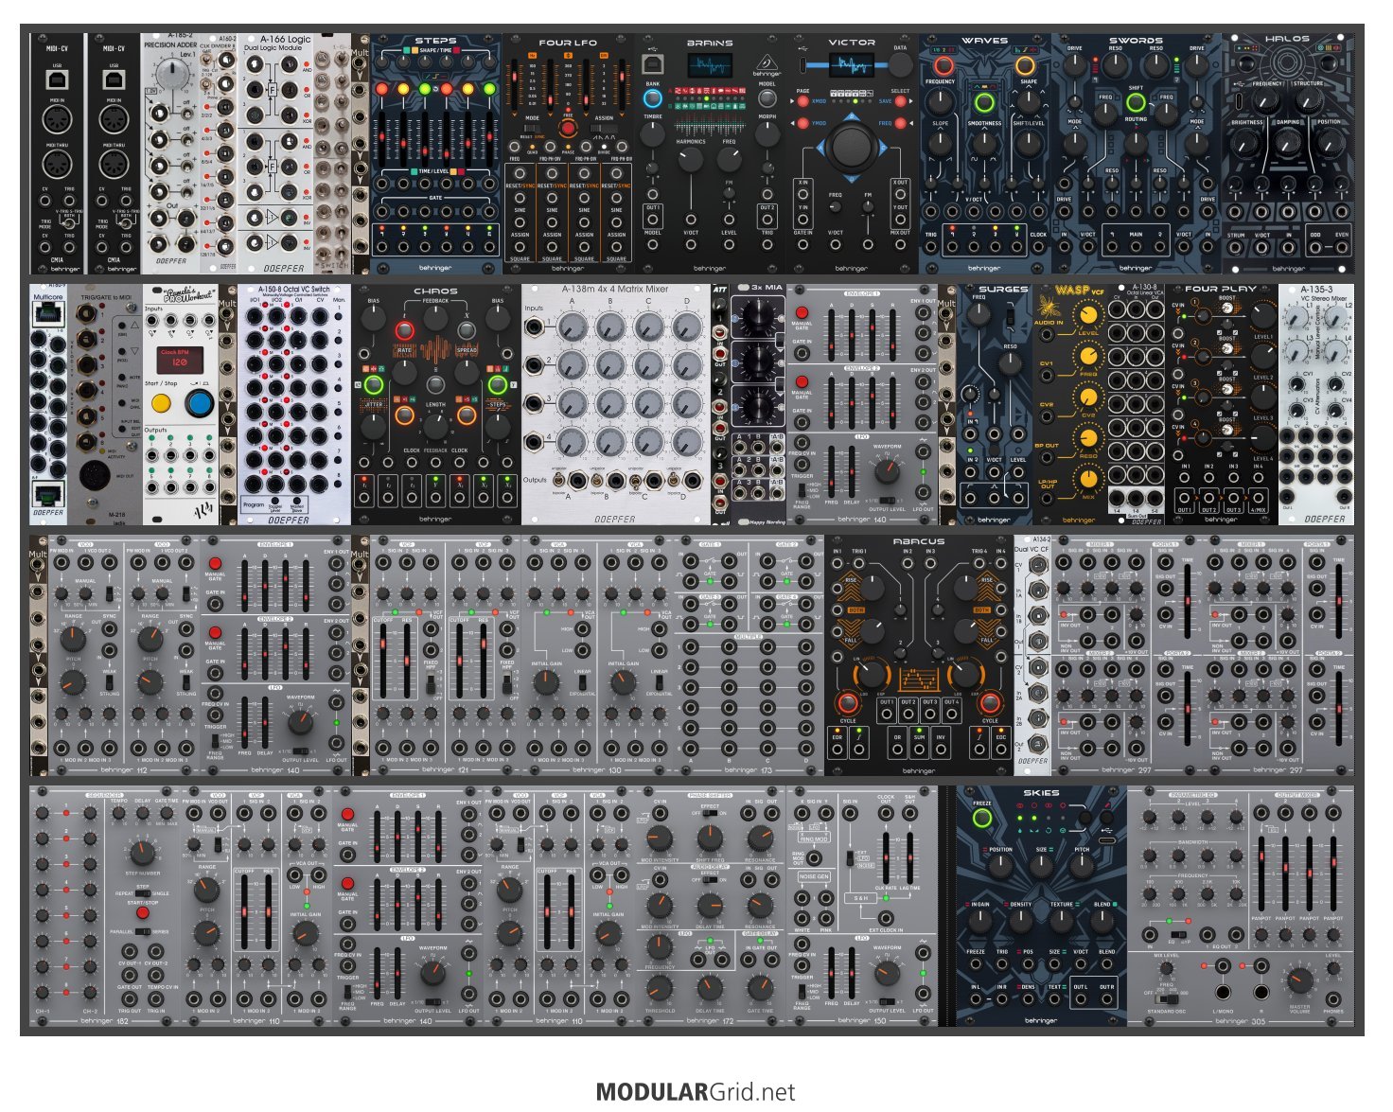The height and width of the screenshot is (1112, 1393).
Task: Click the yellow Start/Stop button on Pamela's PRO Workout
Action: click(x=161, y=404)
